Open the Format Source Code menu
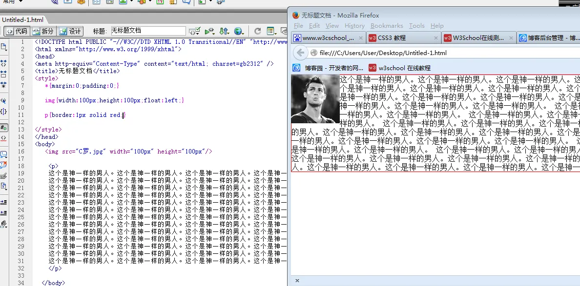580x286 pixels. 4,224
